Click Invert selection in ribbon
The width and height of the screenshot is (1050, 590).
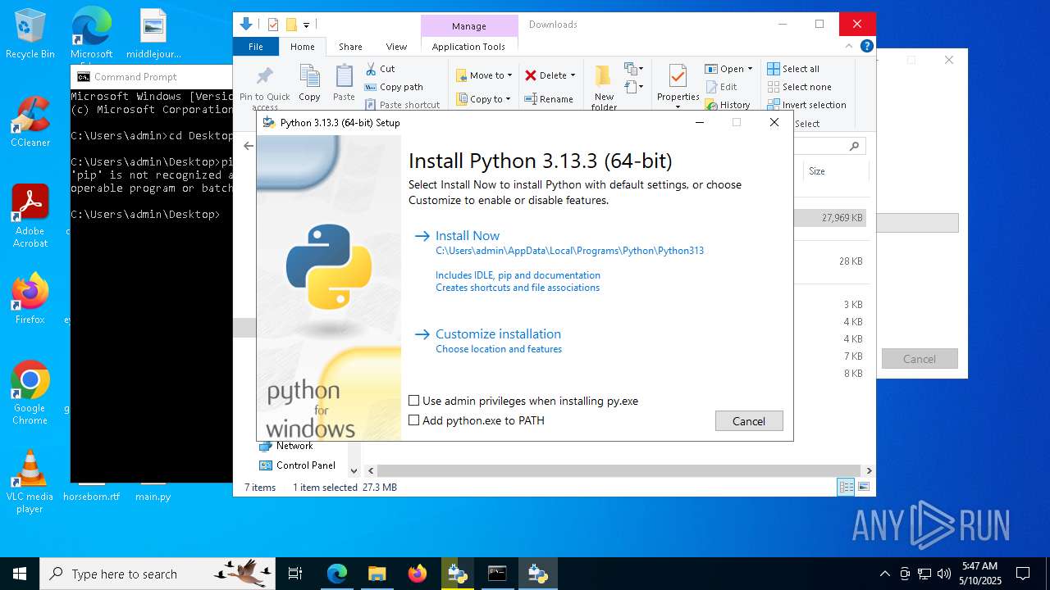pos(806,105)
